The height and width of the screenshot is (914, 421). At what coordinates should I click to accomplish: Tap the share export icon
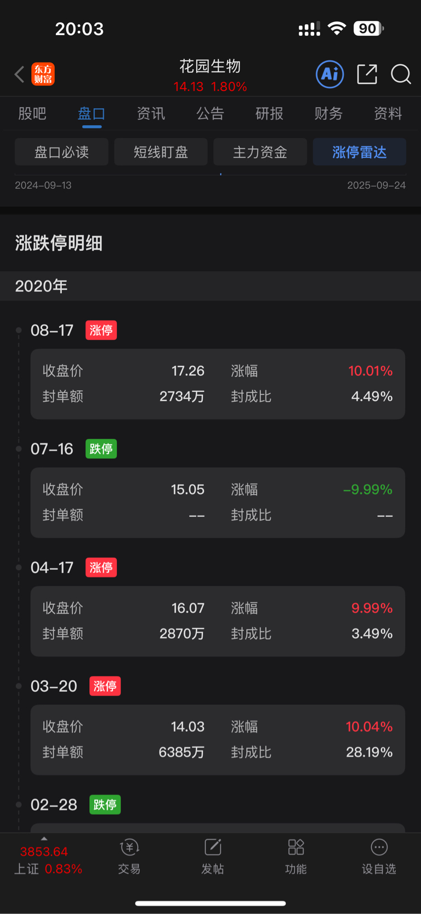click(x=367, y=74)
